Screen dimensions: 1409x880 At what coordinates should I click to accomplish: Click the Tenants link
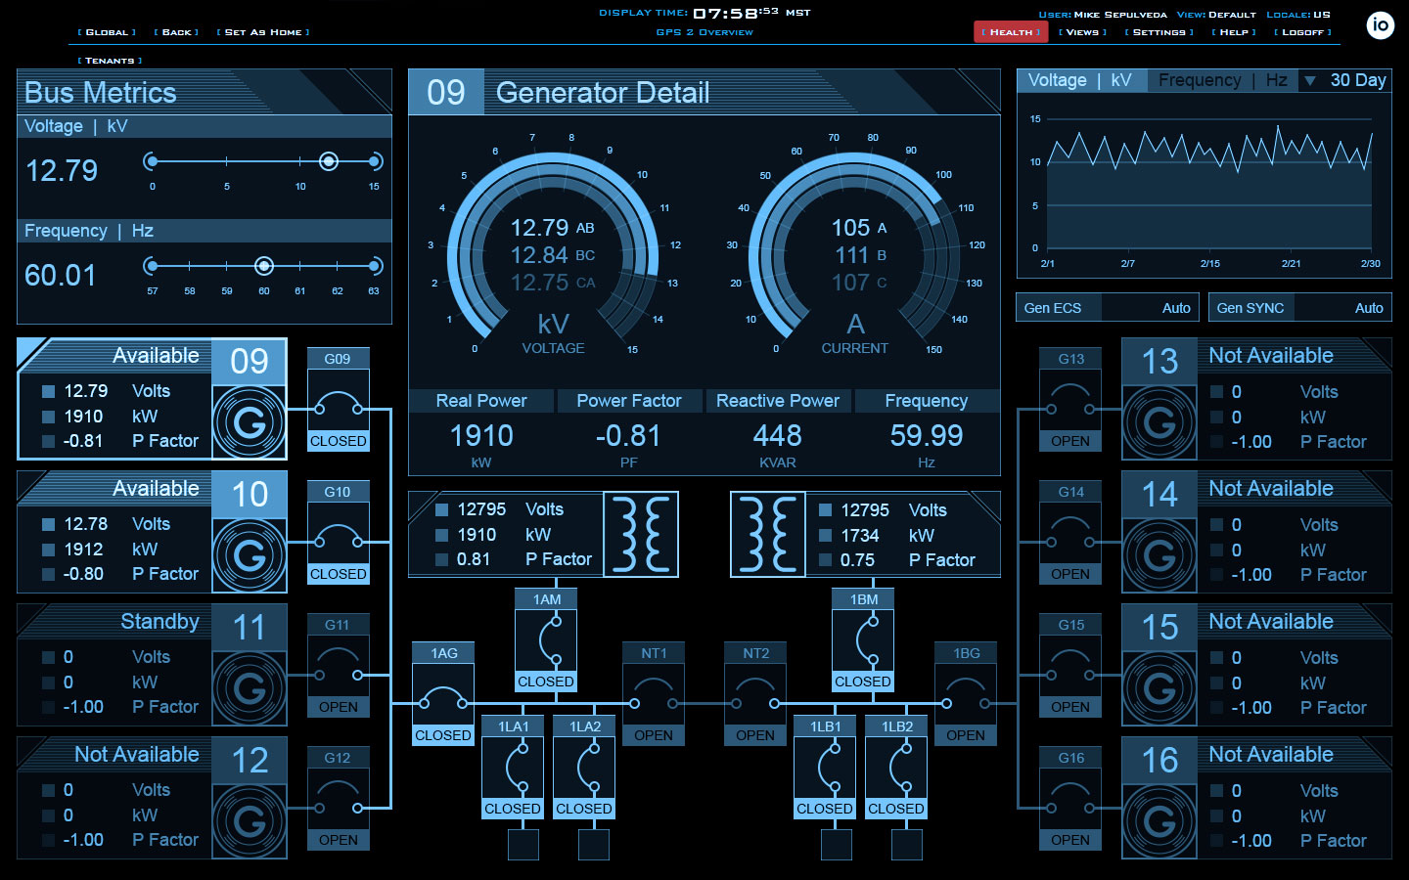point(110,61)
